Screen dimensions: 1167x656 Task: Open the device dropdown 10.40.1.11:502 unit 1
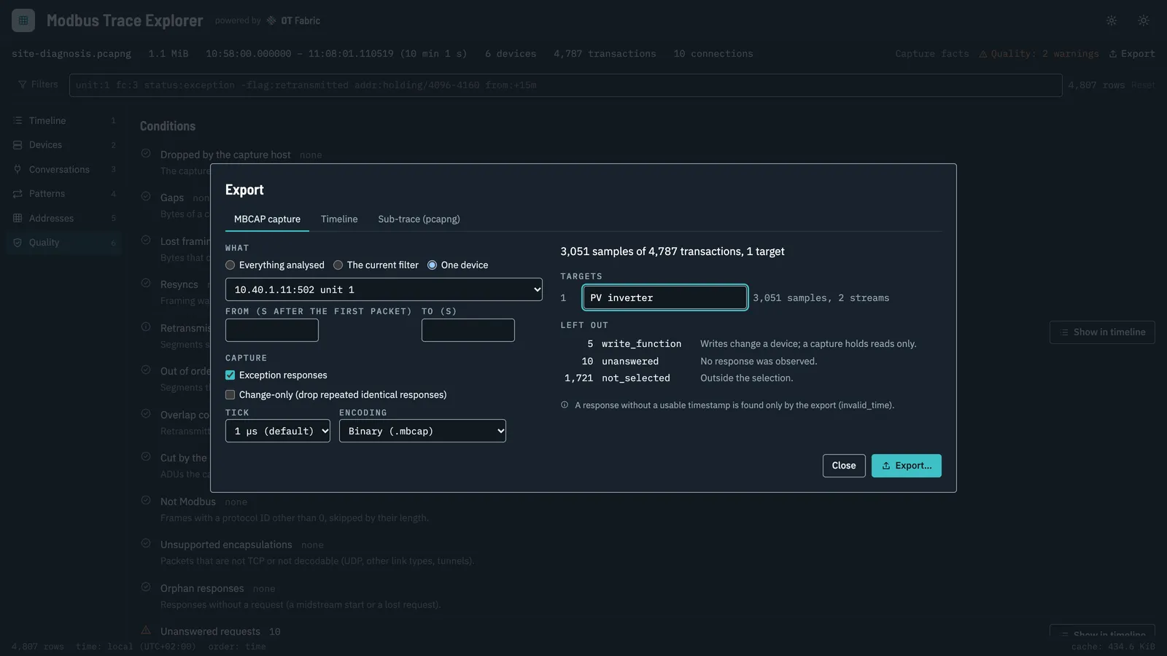pos(384,289)
